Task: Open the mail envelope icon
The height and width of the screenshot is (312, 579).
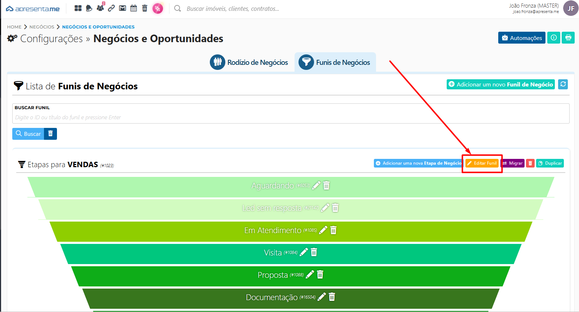Action: point(123,8)
